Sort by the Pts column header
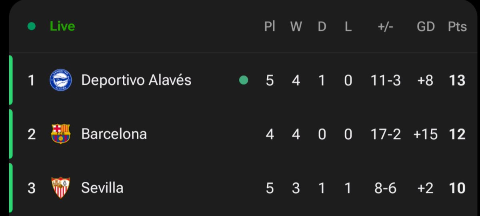 coord(457,27)
